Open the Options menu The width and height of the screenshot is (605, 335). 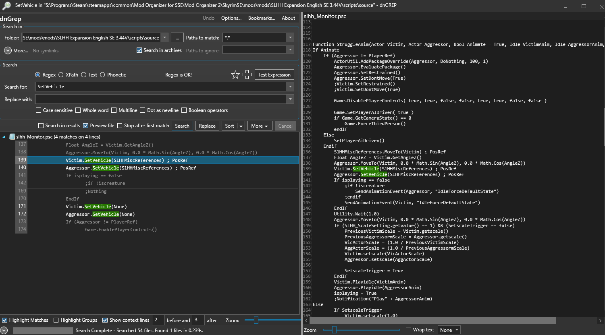tap(231, 18)
